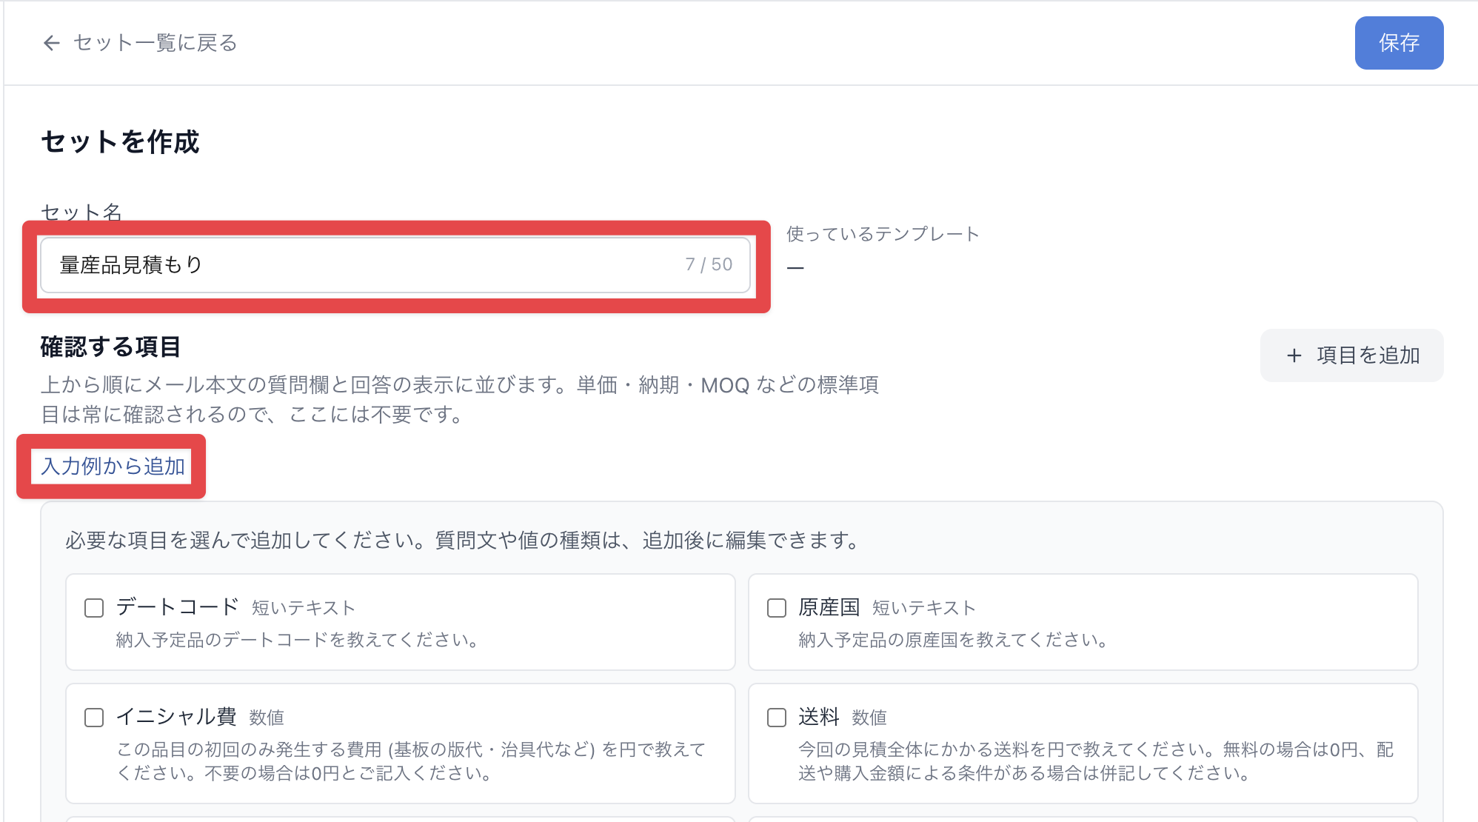1478x822 pixels.
Task: Click the 原産国 item title
Action: (x=829, y=607)
